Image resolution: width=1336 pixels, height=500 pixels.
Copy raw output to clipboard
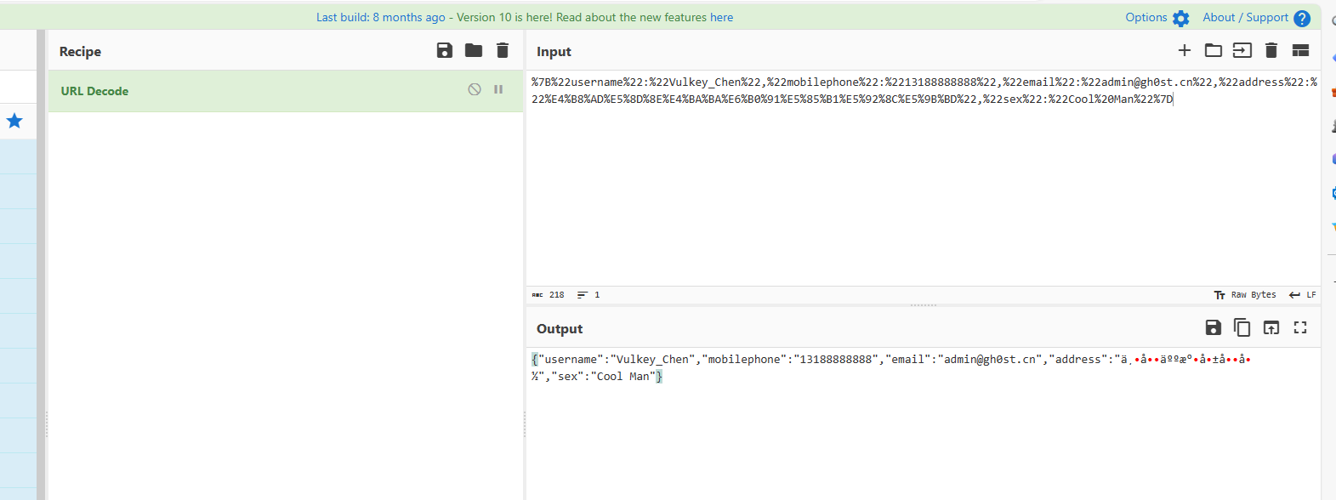tap(1242, 327)
